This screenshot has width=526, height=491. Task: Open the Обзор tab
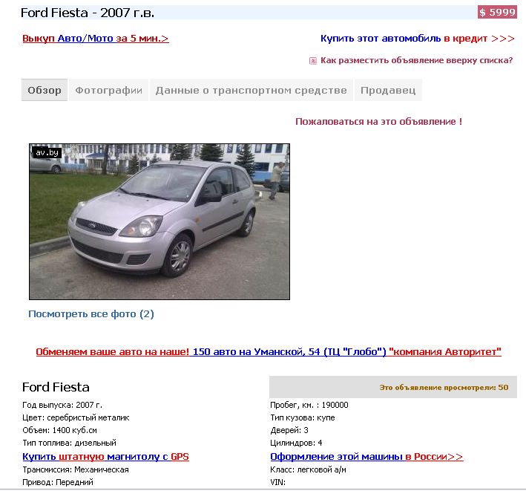click(x=45, y=90)
